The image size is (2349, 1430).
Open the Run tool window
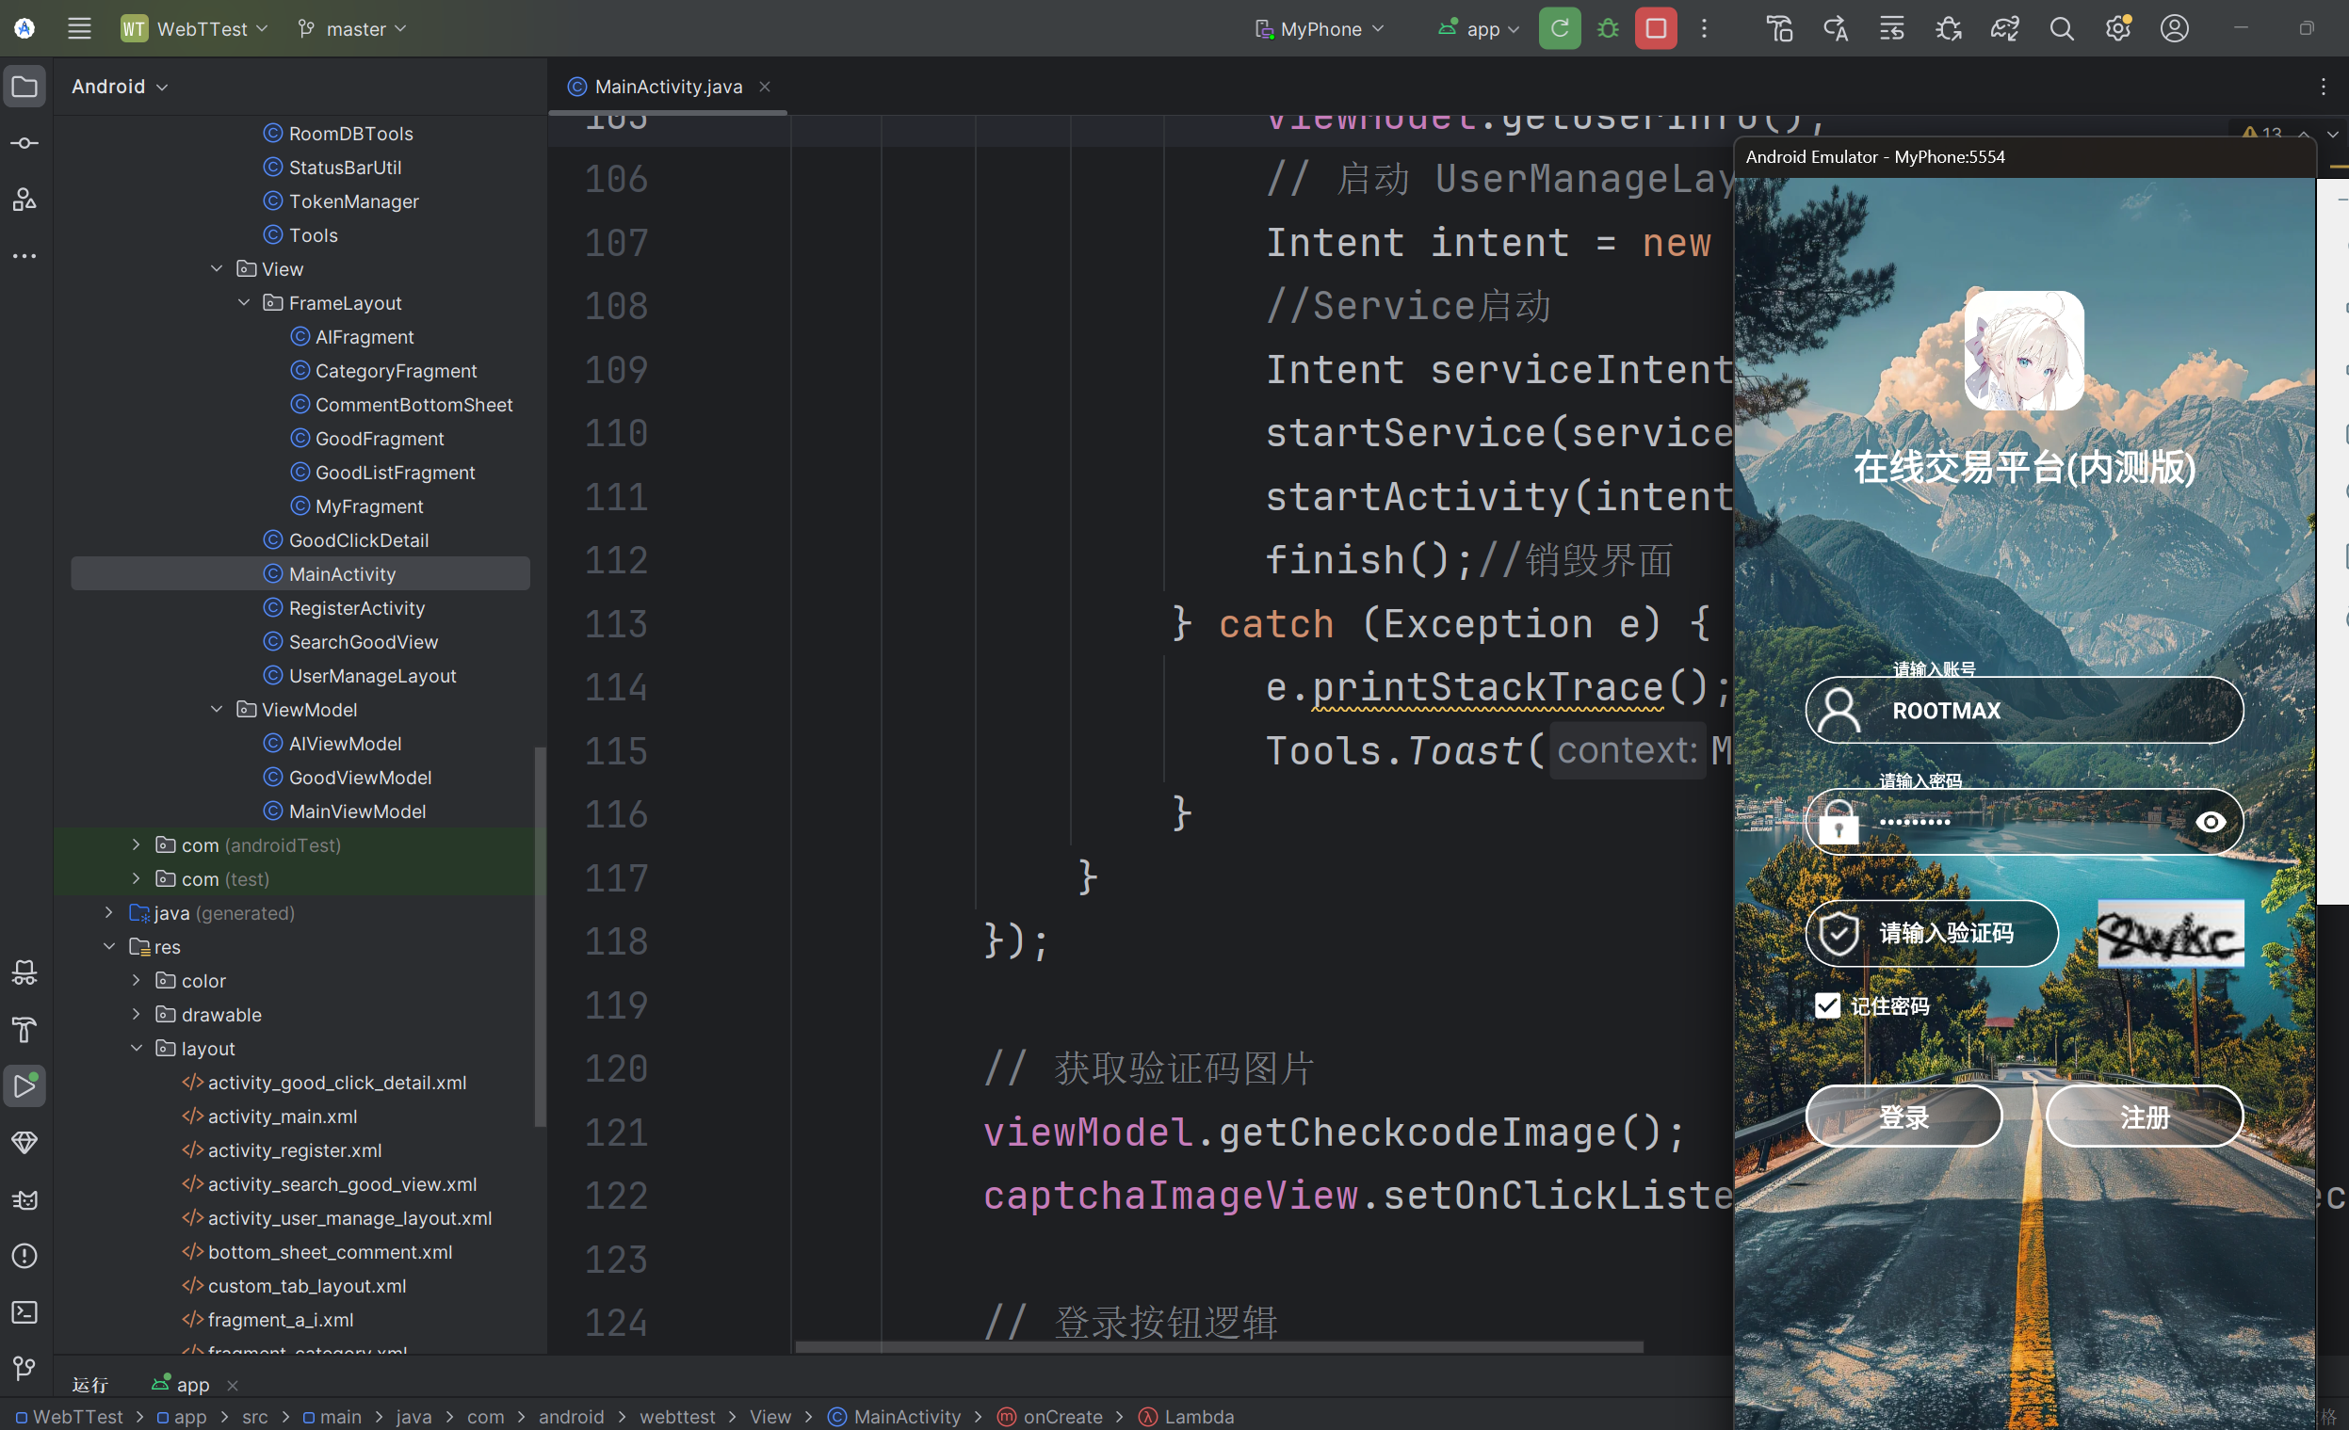pyautogui.click(x=24, y=1086)
